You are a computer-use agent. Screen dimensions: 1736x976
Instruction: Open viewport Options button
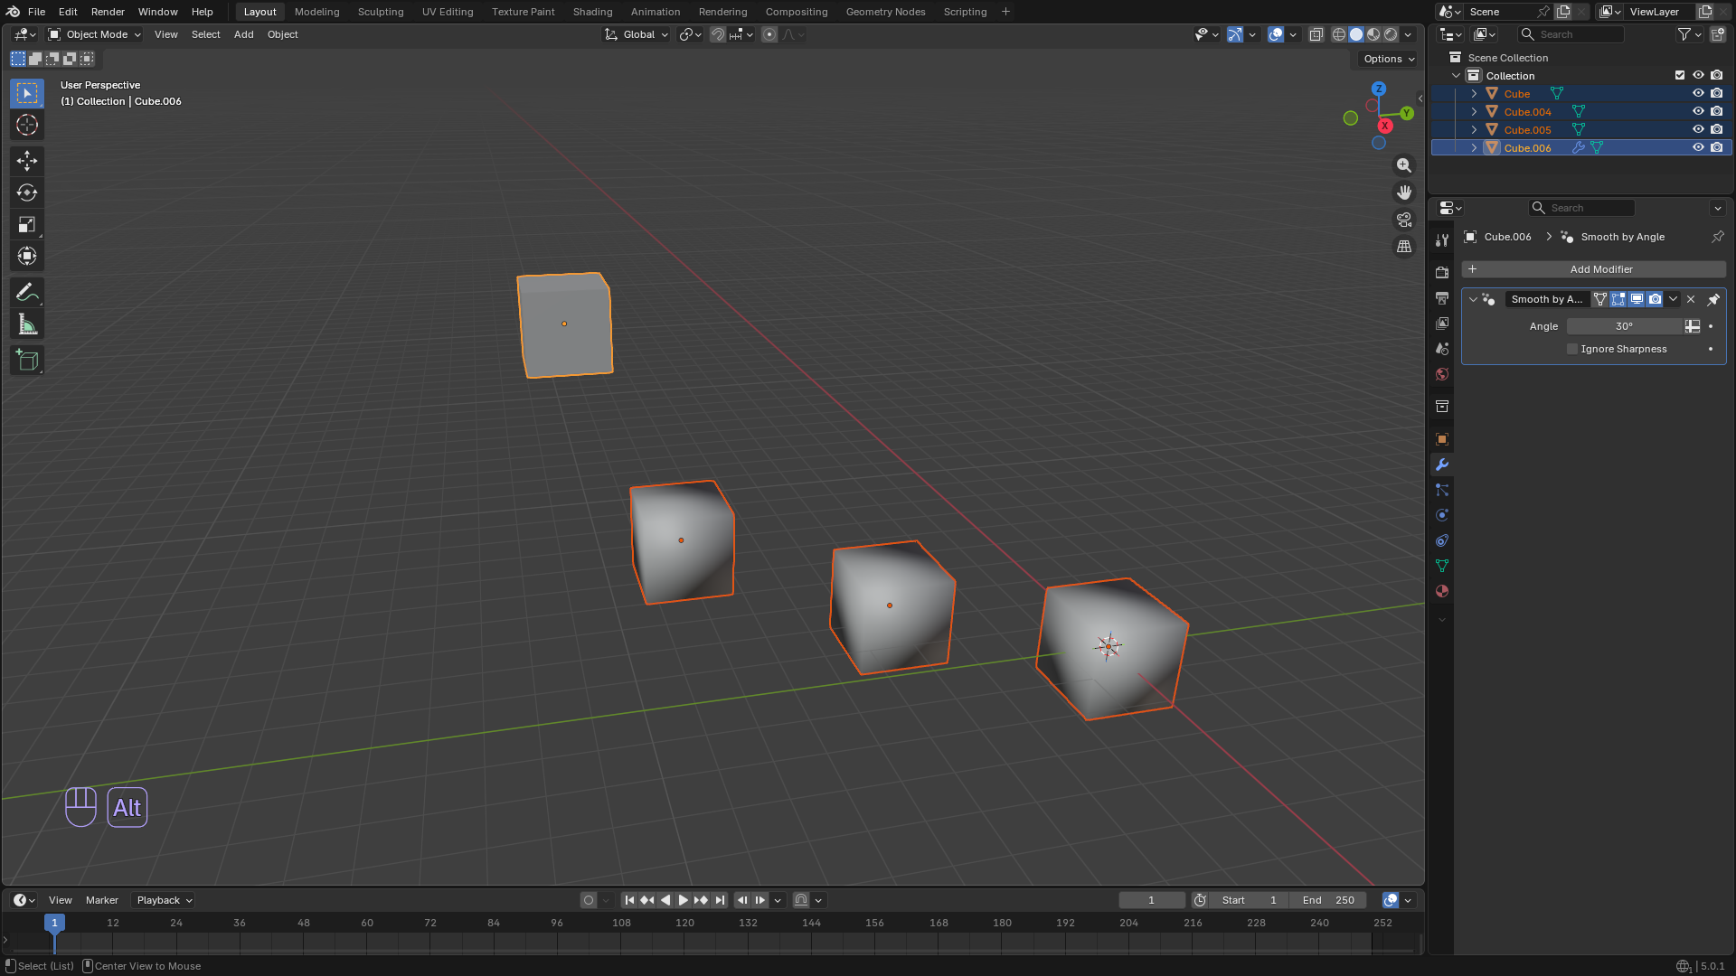pyautogui.click(x=1390, y=59)
